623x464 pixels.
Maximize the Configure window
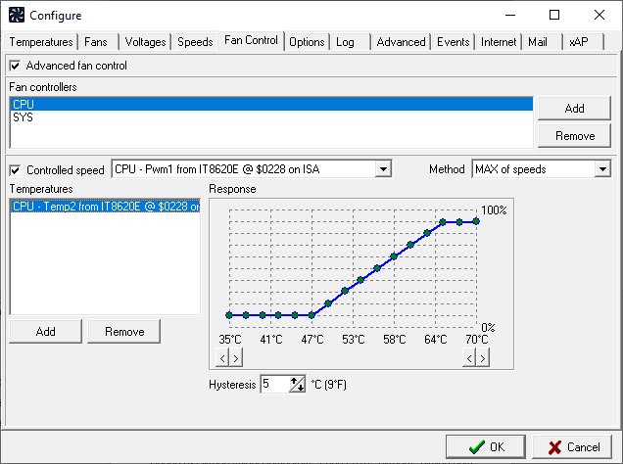point(554,15)
